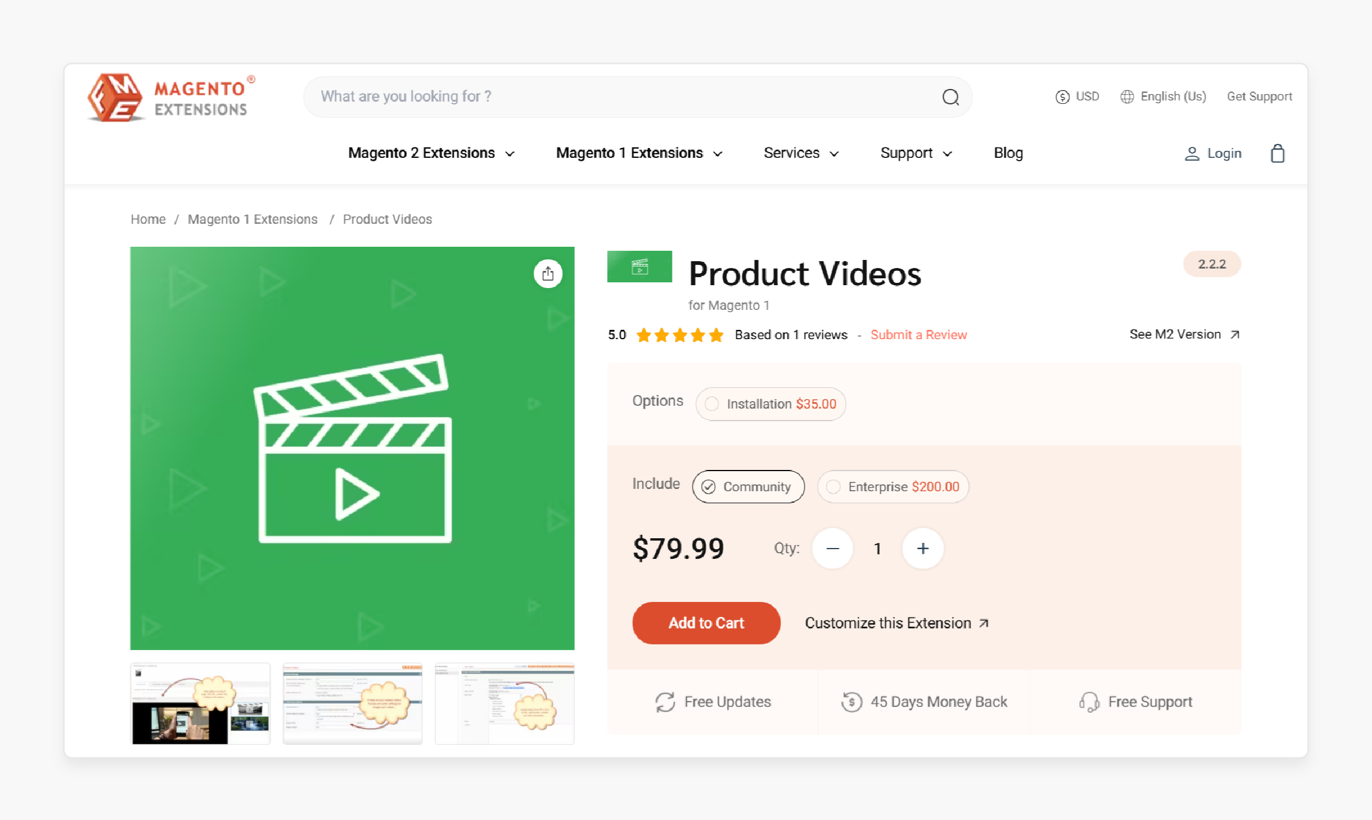Open the Support menu
This screenshot has width=1372, height=820.
click(x=914, y=153)
